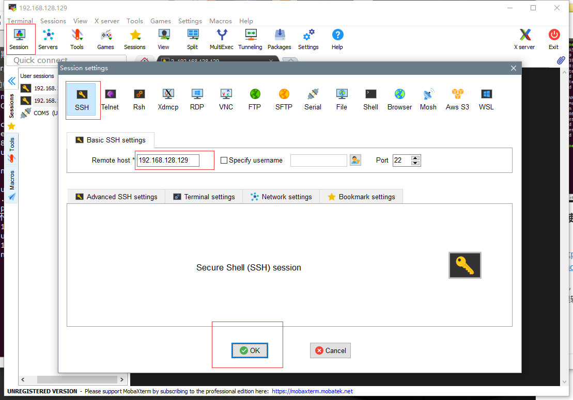Open the X server menu
Screen dimensions: 573x400
107,21
